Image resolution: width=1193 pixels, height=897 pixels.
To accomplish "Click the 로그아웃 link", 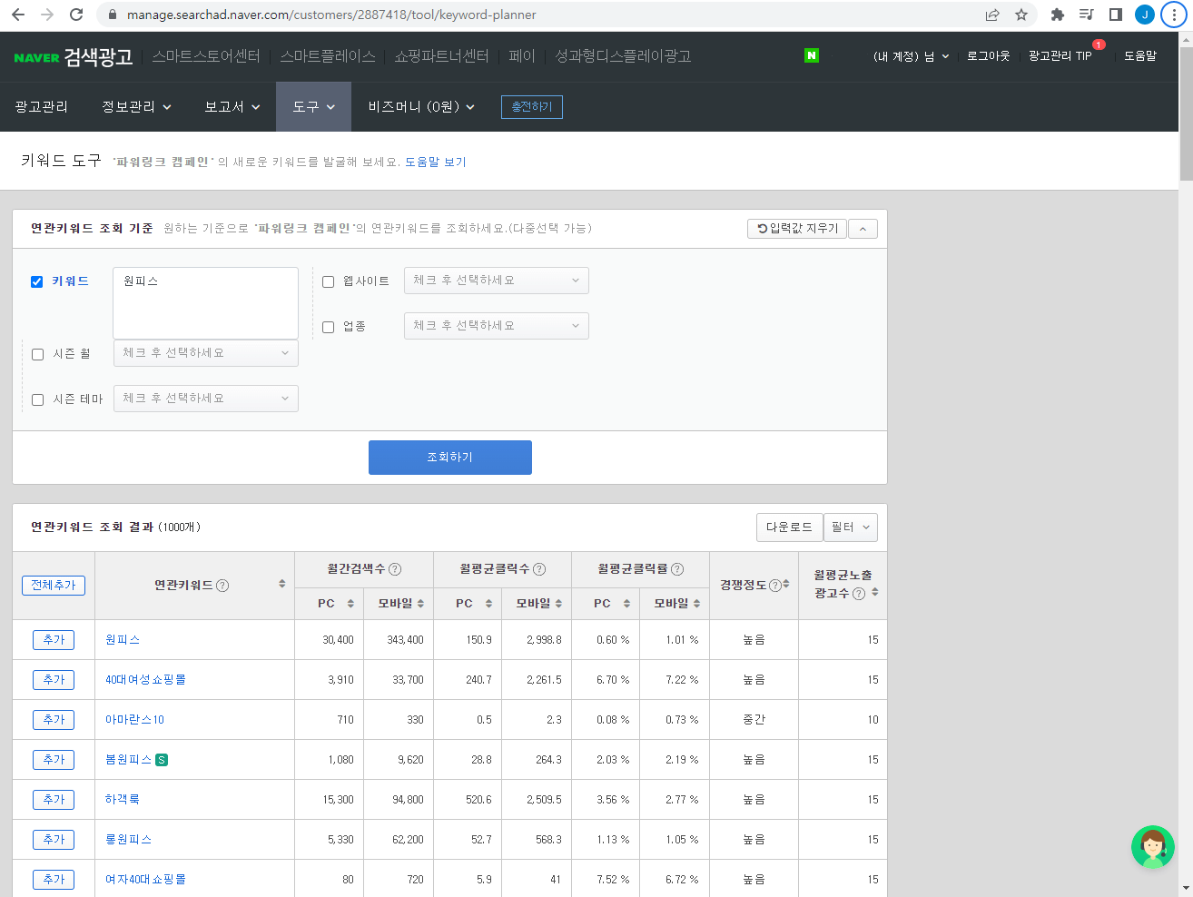I will coord(988,56).
